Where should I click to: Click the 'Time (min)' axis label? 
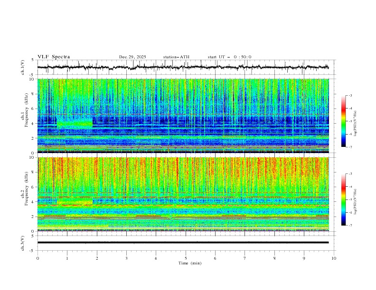click(x=190, y=263)
